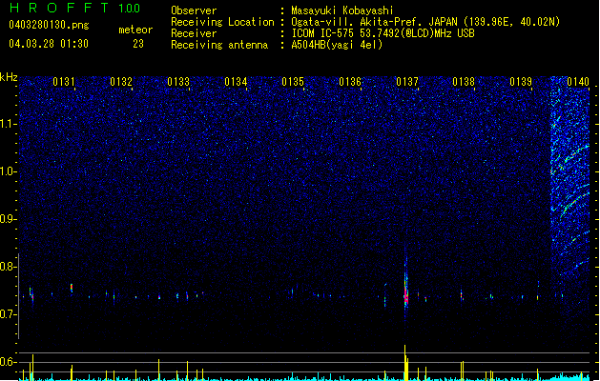The width and height of the screenshot is (600, 381).
Task: Click the Receiving antenna field label
Action: [x=219, y=45]
